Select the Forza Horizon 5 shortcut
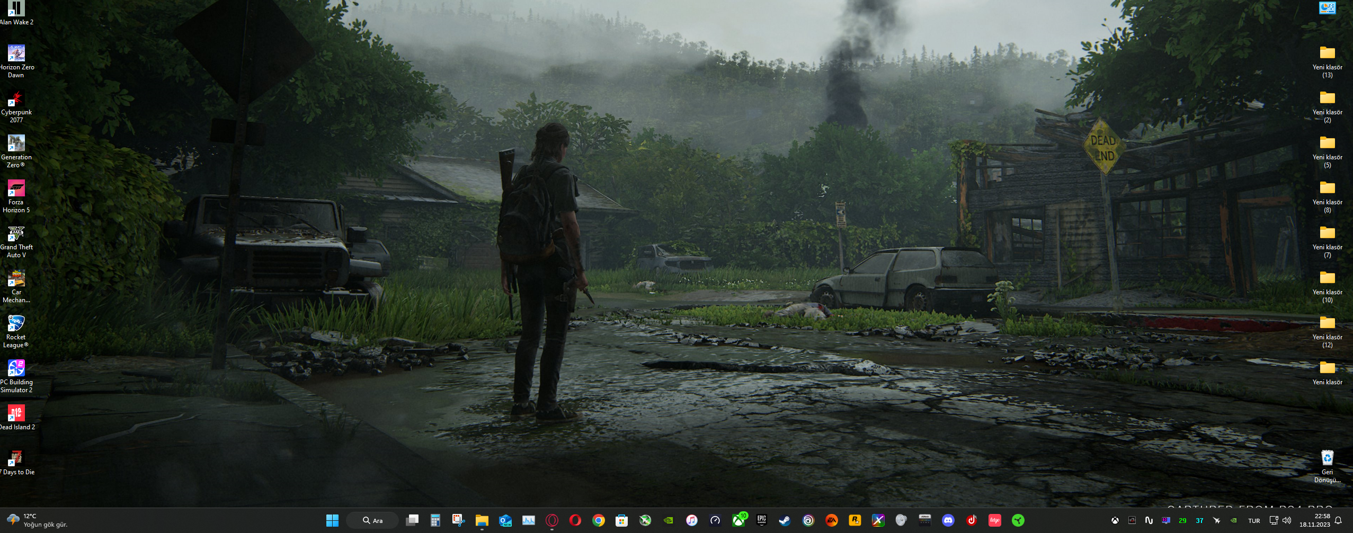Viewport: 1353px width, 533px height. pos(16,196)
